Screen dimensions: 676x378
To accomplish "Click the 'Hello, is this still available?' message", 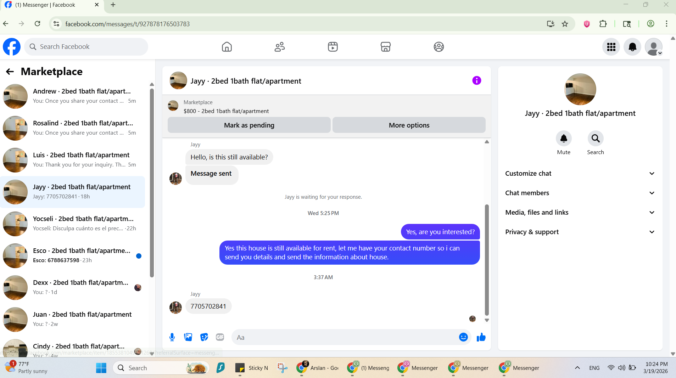I will tap(229, 157).
